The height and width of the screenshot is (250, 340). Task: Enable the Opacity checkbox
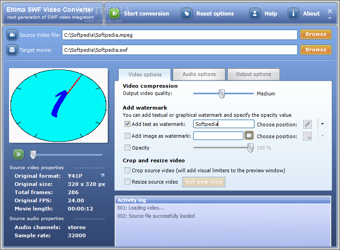pyautogui.click(x=127, y=148)
